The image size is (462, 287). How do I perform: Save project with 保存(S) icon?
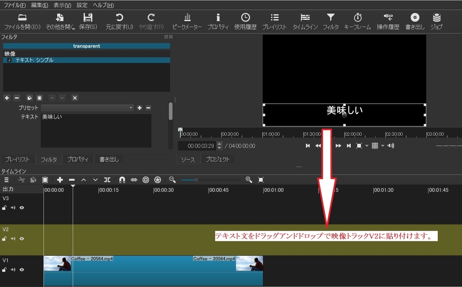pos(88,22)
